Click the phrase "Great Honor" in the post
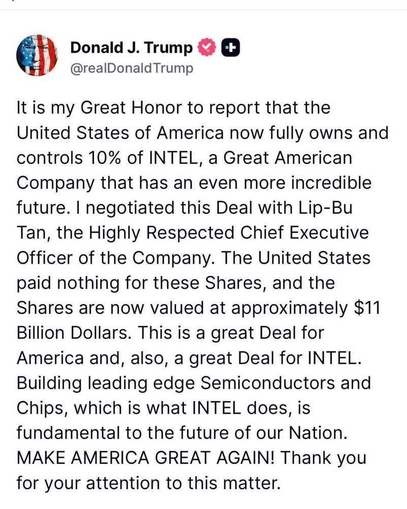The image size is (407, 509). click(x=131, y=108)
